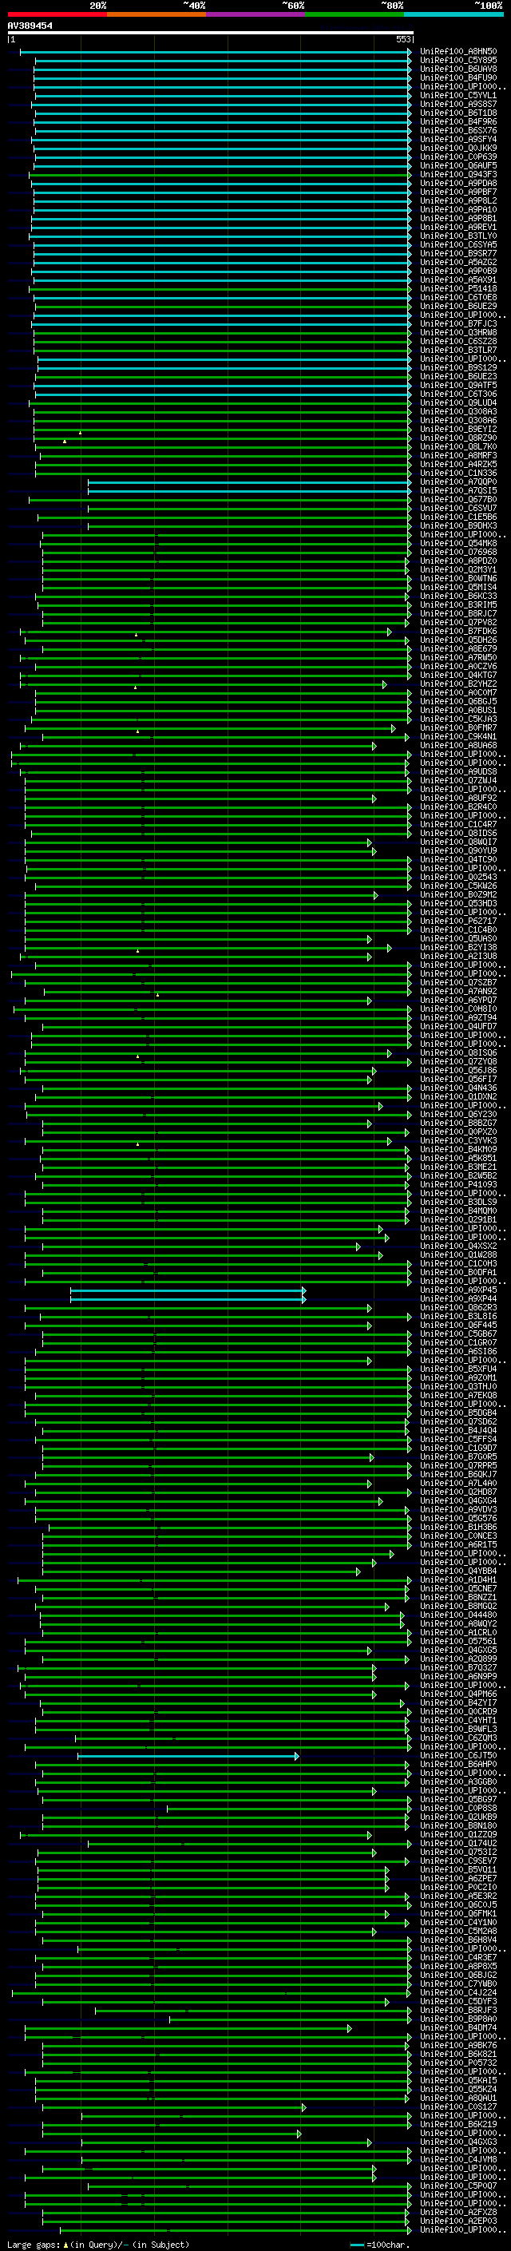This screenshot has width=511, height=2251.
Task: Select the UniRef100_B6SX76 label
Action: [458, 130]
